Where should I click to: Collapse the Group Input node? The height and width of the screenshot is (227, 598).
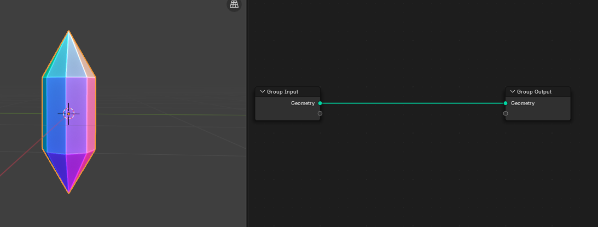(263, 91)
